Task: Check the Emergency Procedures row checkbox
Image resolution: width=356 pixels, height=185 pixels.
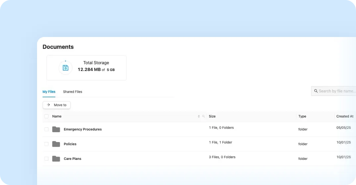Action: [x=47, y=129]
